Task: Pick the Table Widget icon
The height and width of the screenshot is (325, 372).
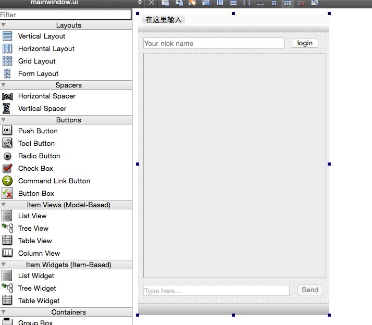Action: pyautogui.click(x=7, y=300)
